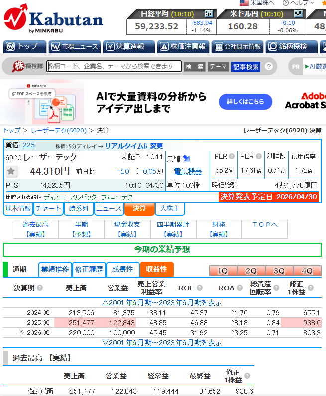Viewport: 326px width, 396px height.
Task: Click the search help question mark icon
Action: coord(269,66)
